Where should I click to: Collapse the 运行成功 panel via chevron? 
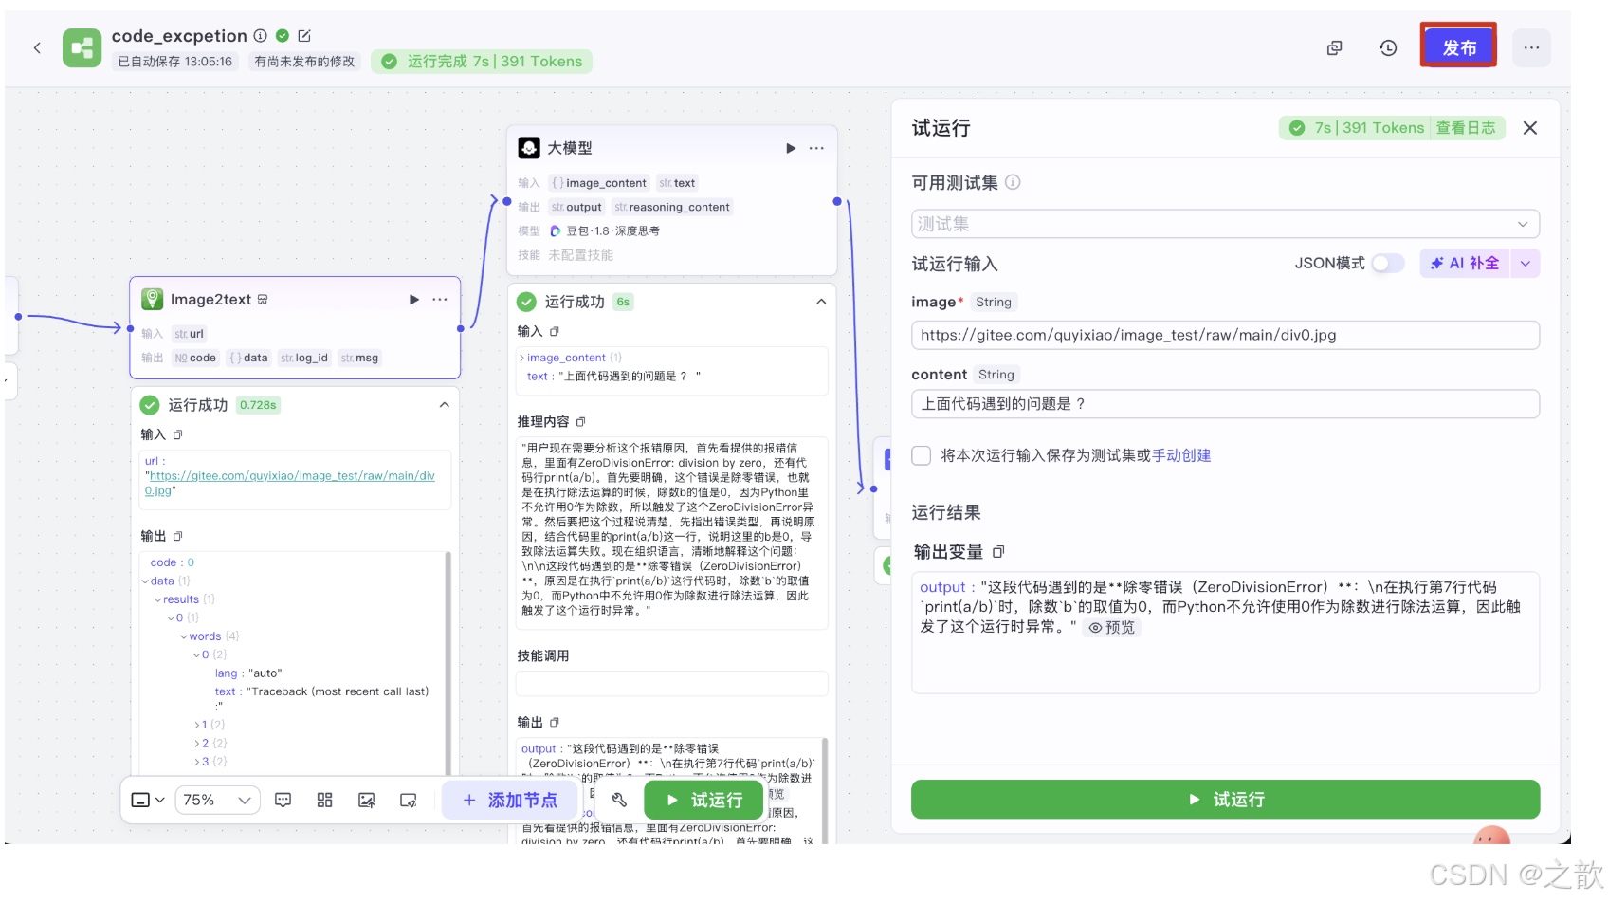coord(444,404)
